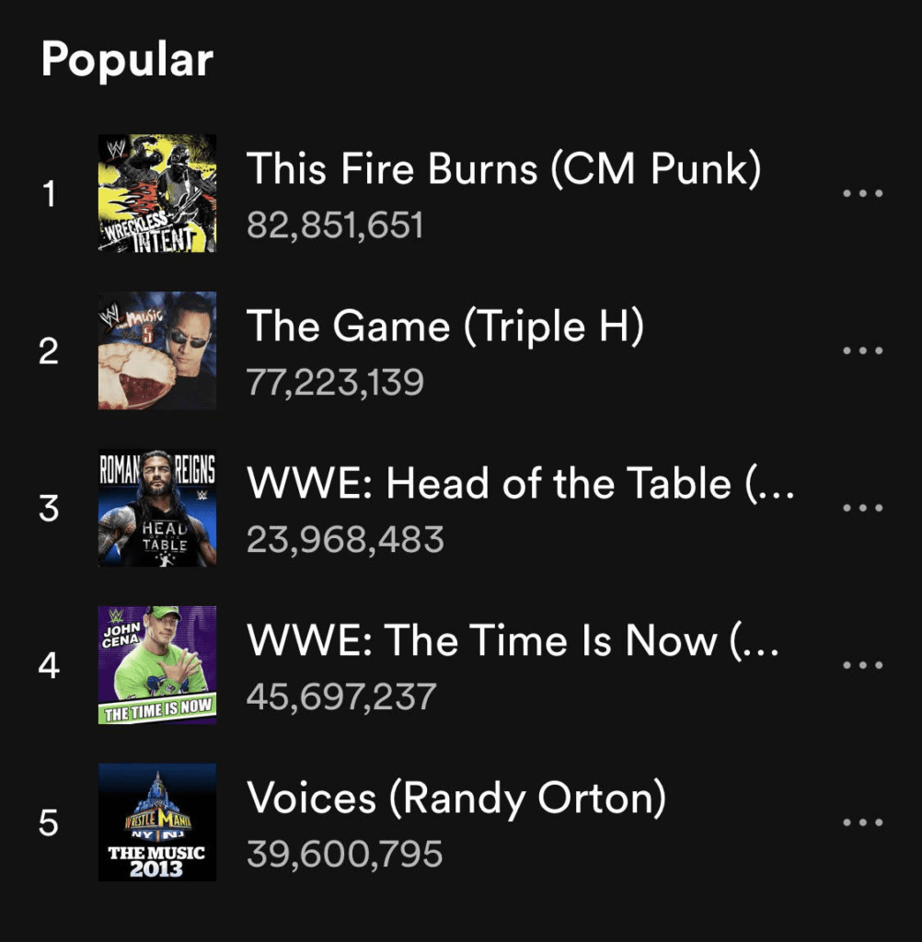The height and width of the screenshot is (942, 922).
Task: Open more options for The Game
Action: [862, 350]
